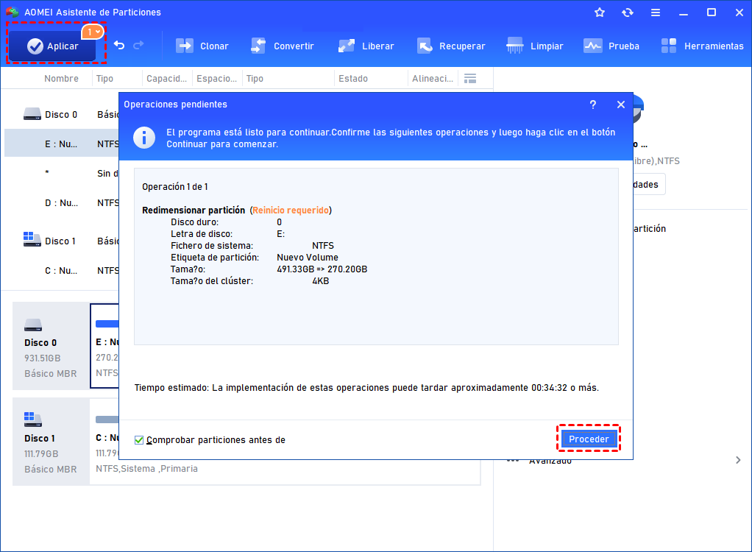752x552 pixels.
Task: Click the star icon in the title bar
Action: pos(599,12)
